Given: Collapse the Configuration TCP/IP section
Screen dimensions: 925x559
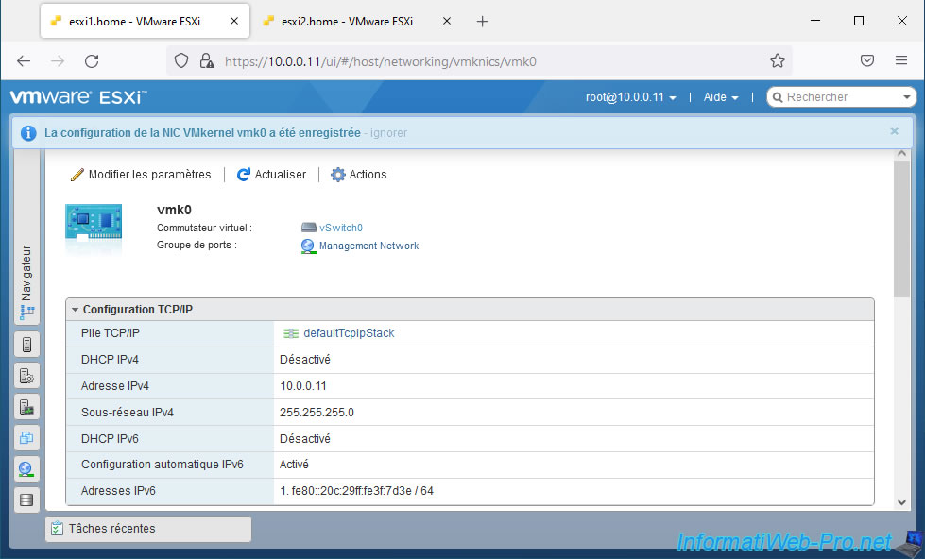Looking at the screenshot, I should (75, 310).
